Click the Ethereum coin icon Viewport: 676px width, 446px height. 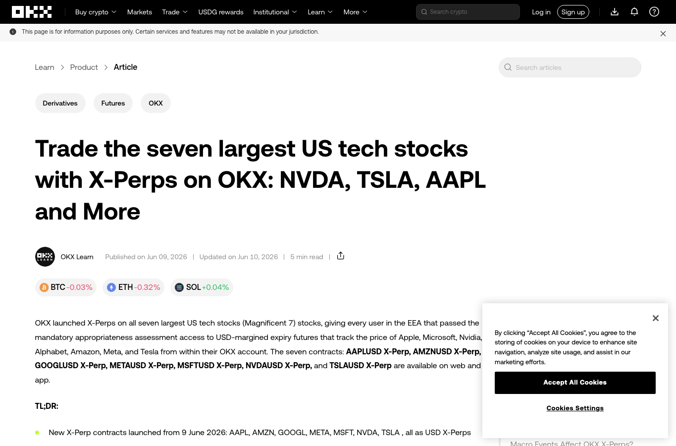coord(111,287)
